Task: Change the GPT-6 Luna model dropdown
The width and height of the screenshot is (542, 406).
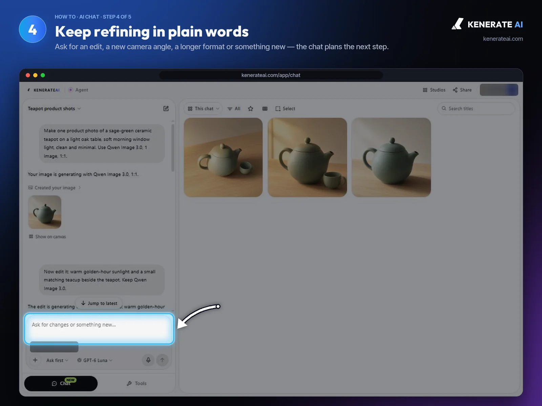Action: click(95, 360)
